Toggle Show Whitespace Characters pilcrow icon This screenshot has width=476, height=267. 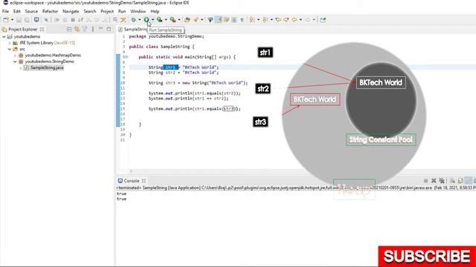click(x=242, y=20)
